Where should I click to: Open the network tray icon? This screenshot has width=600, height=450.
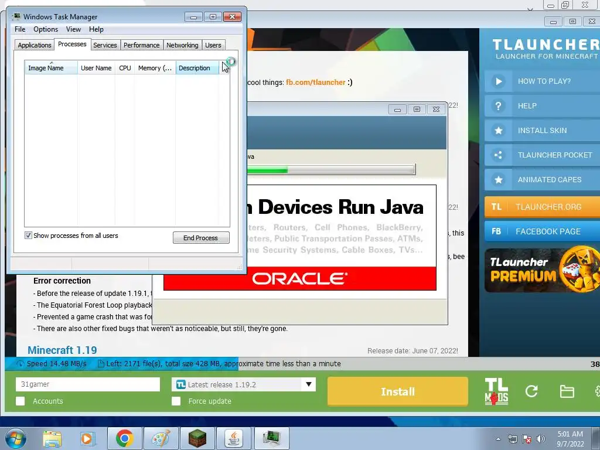click(512, 439)
